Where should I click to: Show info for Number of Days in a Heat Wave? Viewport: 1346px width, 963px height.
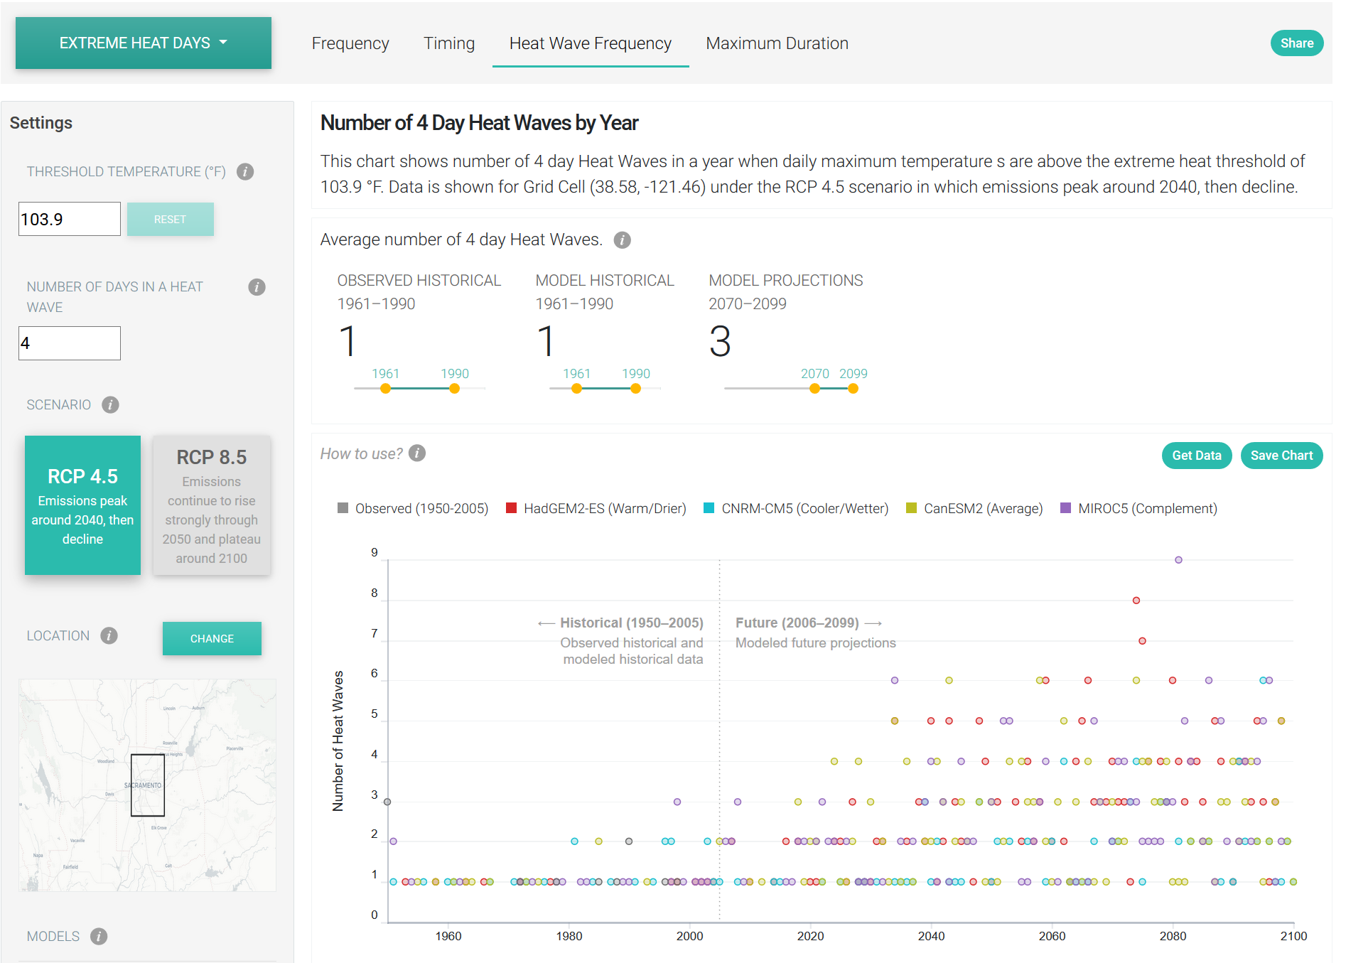257,287
